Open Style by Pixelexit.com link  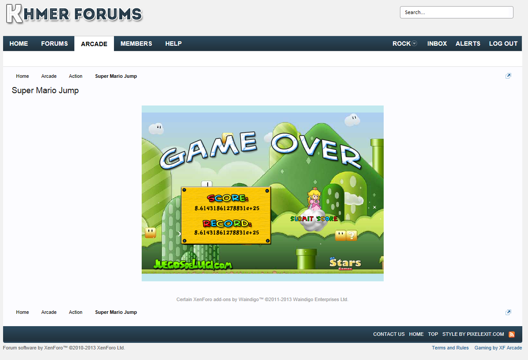click(x=473, y=334)
